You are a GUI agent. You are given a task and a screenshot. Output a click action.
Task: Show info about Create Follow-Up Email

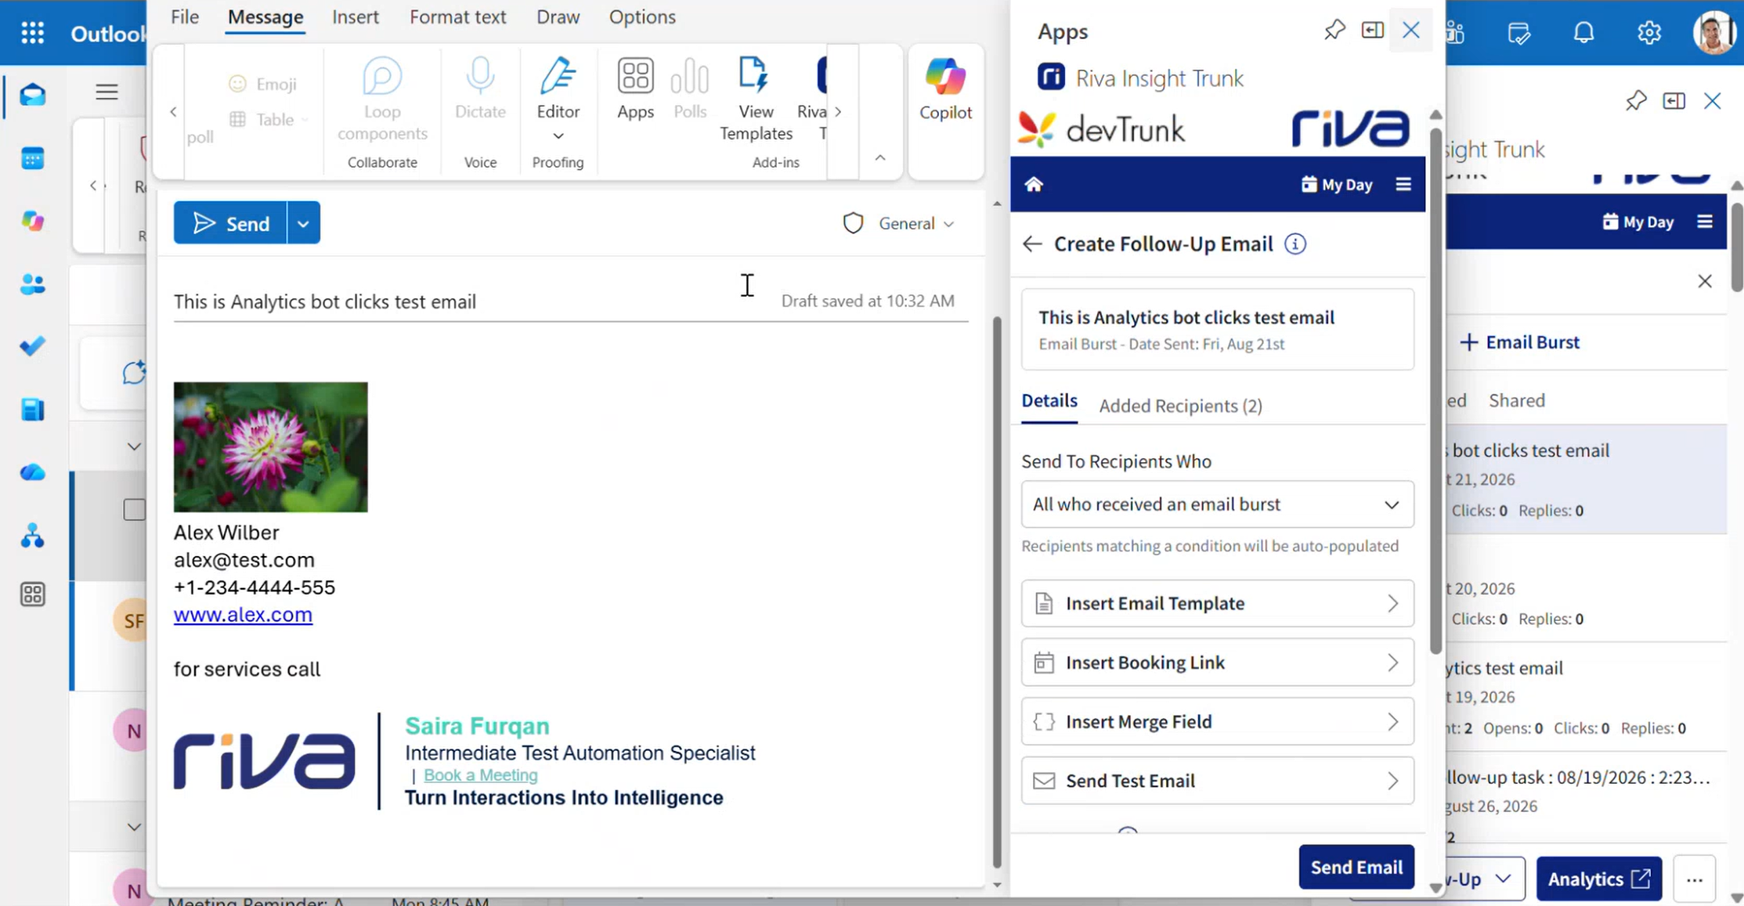(1295, 244)
